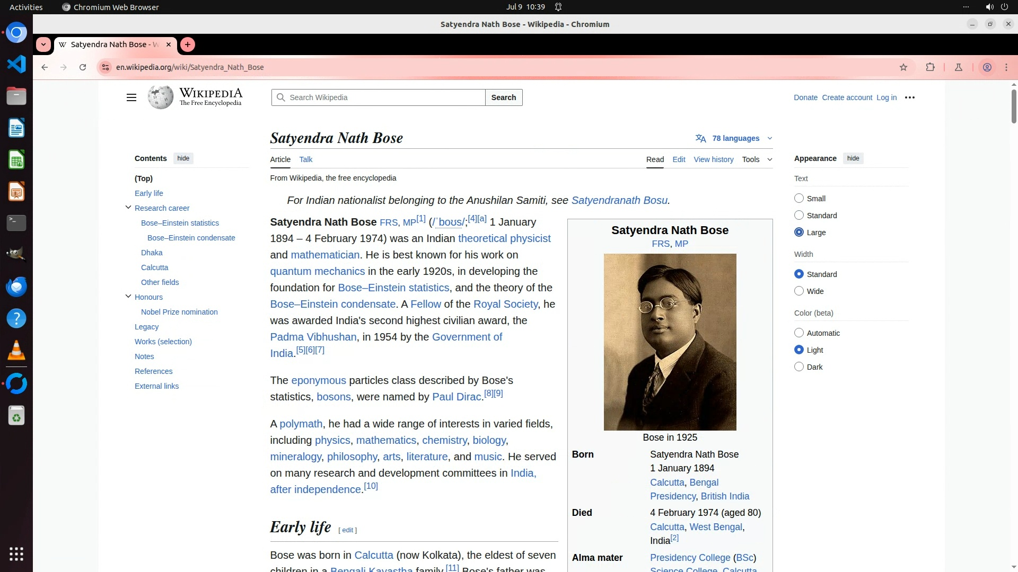Click the browser back arrow

(45, 67)
